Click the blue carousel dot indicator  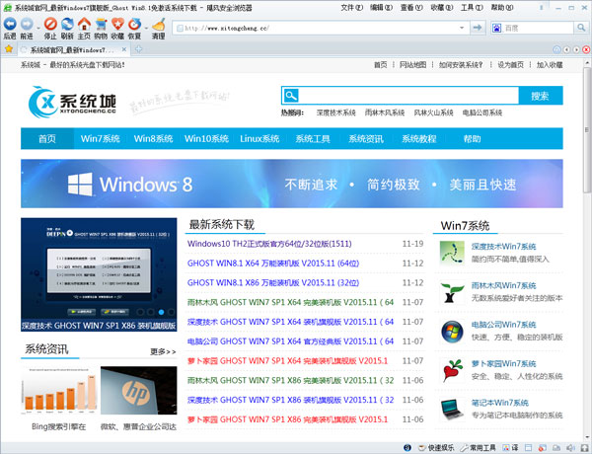pyautogui.click(x=161, y=312)
